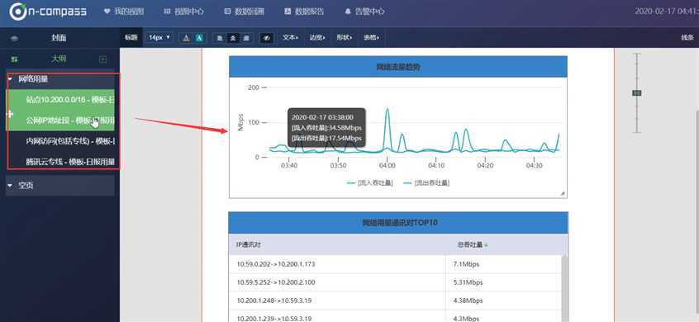The height and width of the screenshot is (322, 699).
Task: Choose the text highlight color icon
Action: click(199, 38)
